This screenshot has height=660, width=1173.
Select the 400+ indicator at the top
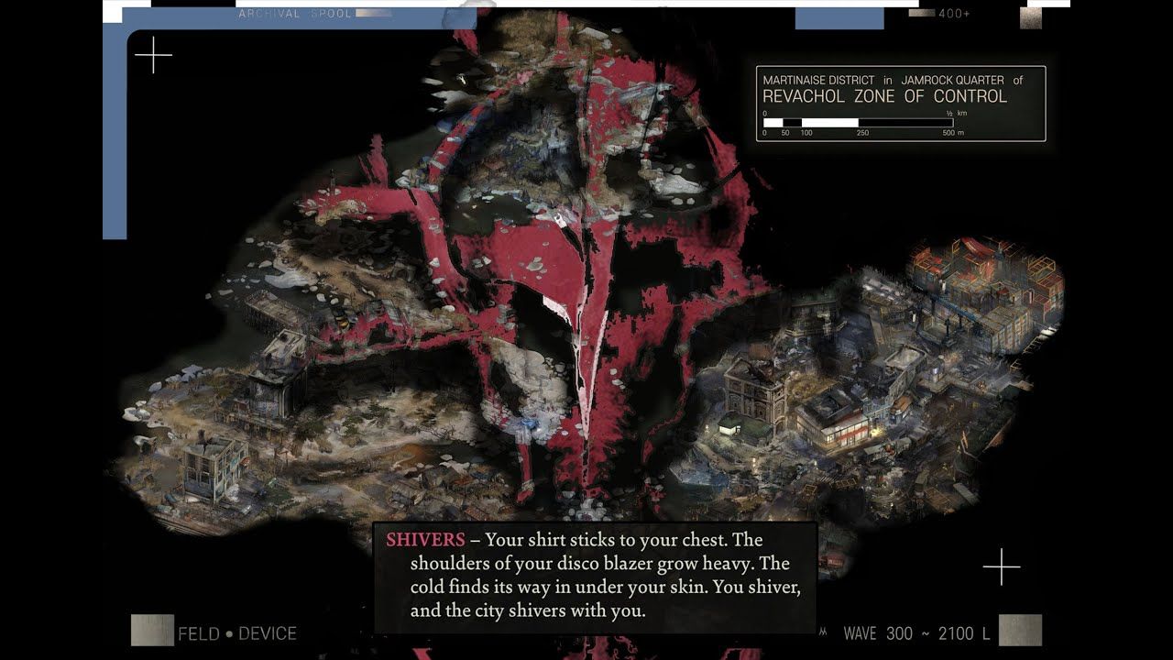coord(954,14)
